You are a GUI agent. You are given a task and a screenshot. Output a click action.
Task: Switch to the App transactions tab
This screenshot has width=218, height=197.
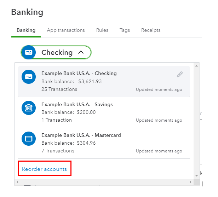[x=66, y=30]
